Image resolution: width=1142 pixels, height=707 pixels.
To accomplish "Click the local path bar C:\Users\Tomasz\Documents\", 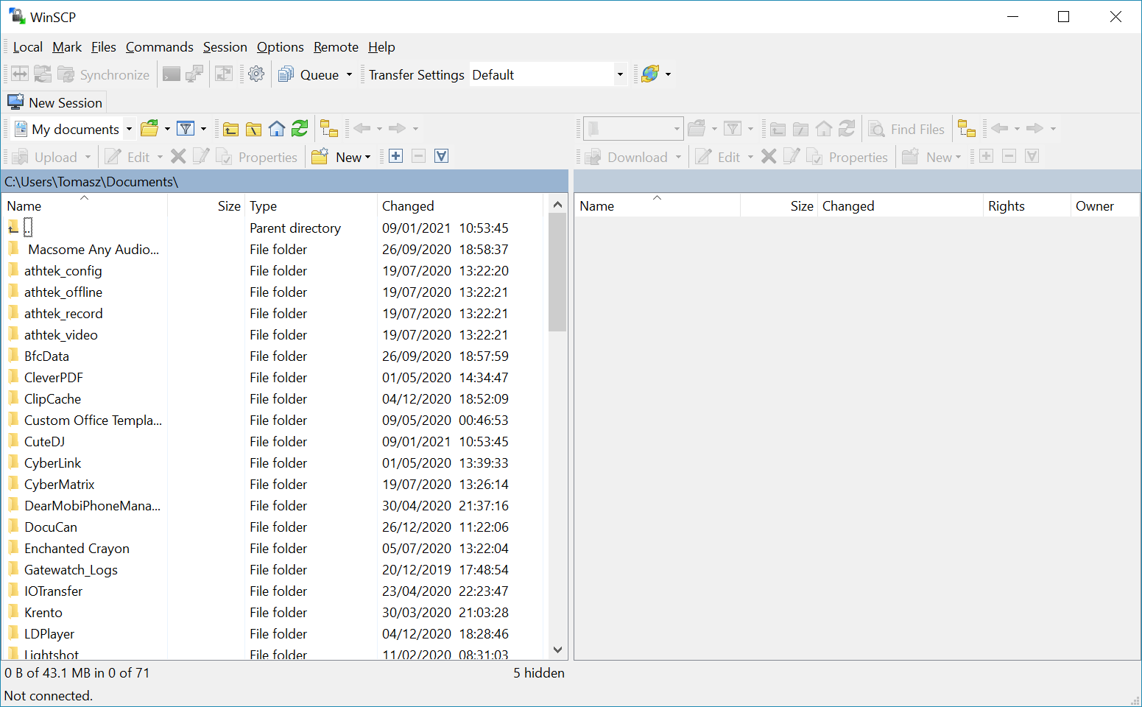I will tap(286, 181).
